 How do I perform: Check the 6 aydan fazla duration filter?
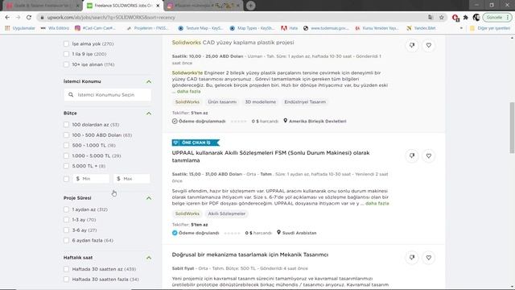click(66, 240)
